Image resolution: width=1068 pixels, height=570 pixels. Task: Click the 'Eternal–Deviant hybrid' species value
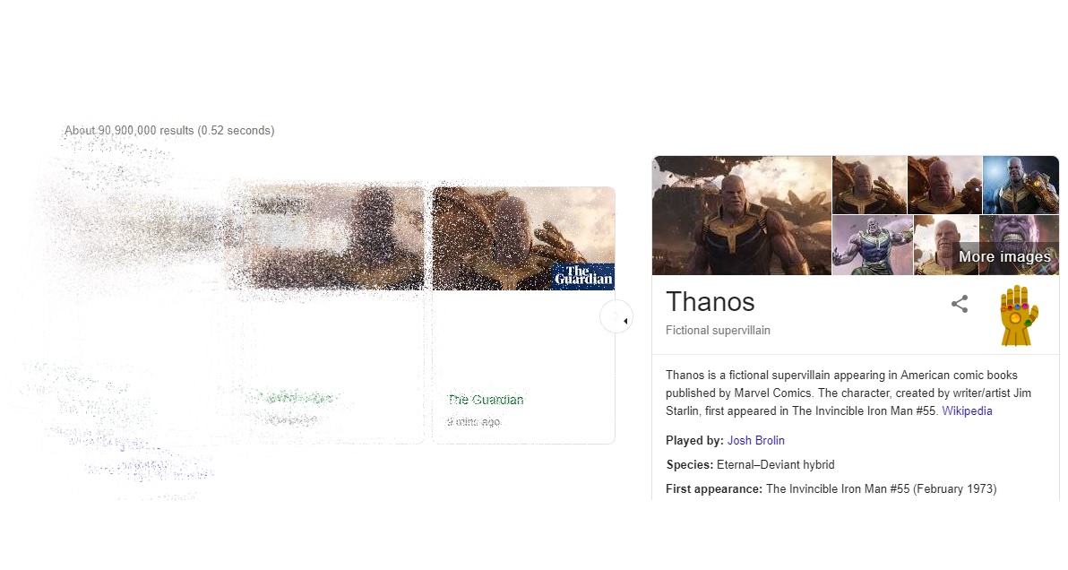(776, 464)
